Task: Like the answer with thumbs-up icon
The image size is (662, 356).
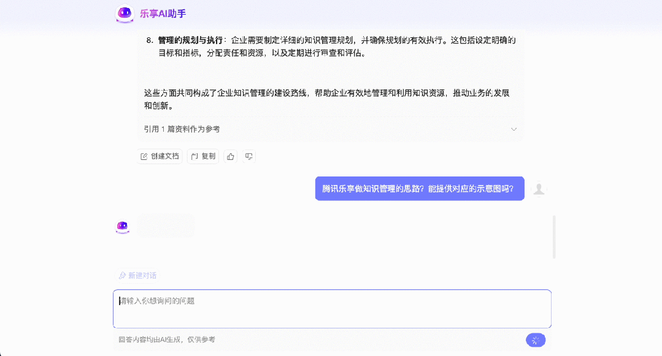Action: pyautogui.click(x=231, y=156)
